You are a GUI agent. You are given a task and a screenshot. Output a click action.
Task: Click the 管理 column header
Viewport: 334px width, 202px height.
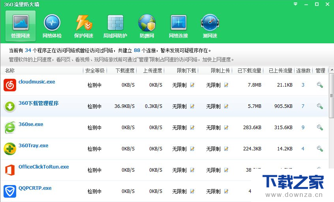[320, 70]
